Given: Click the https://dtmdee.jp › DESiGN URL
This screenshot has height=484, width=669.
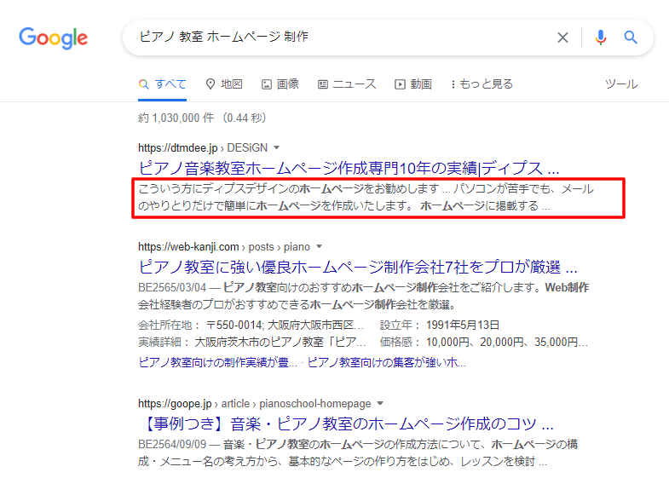Looking at the screenshot, I should click(x=203, y=147).
